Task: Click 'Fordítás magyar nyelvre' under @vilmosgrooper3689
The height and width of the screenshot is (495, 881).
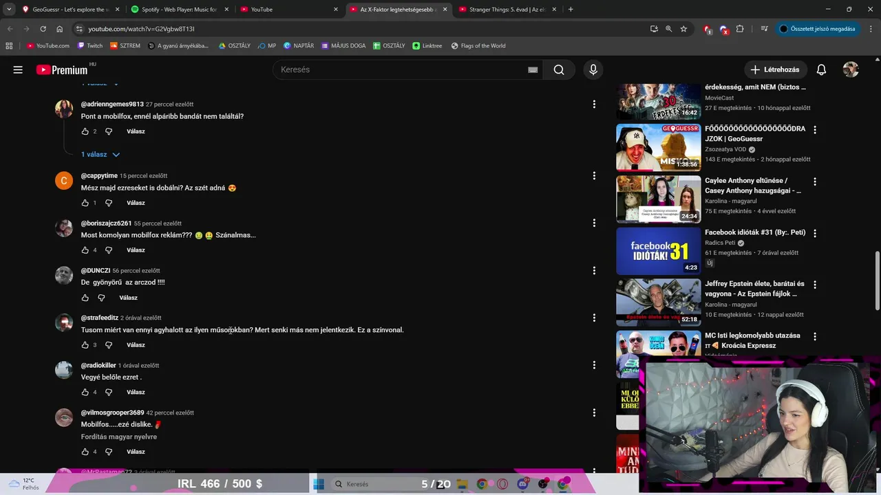Action: [x=119, y=437]
